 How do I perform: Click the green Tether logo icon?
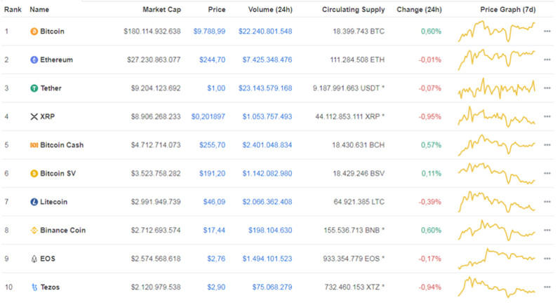[34, 88]
